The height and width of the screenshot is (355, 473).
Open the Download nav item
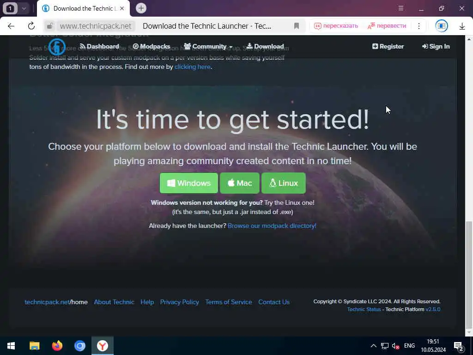pos(265,47)
